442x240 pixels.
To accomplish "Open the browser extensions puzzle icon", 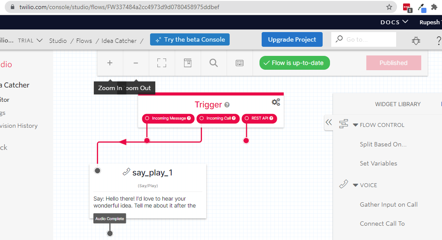I will point(434,7).
